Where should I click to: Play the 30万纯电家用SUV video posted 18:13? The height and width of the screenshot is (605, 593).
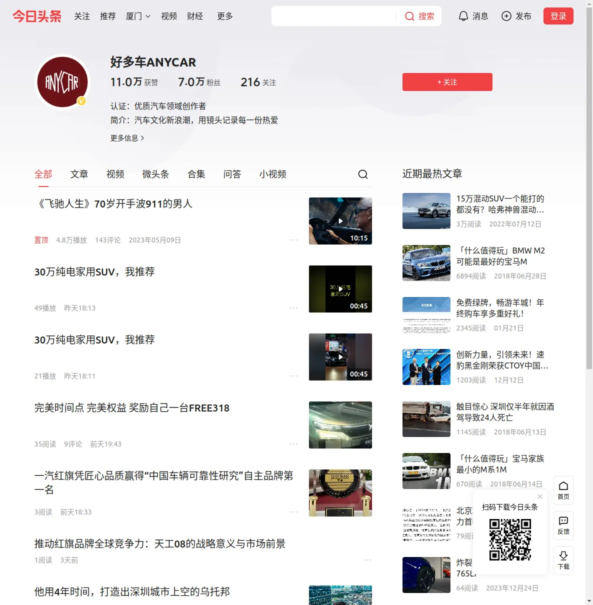(x=340, y=289)
